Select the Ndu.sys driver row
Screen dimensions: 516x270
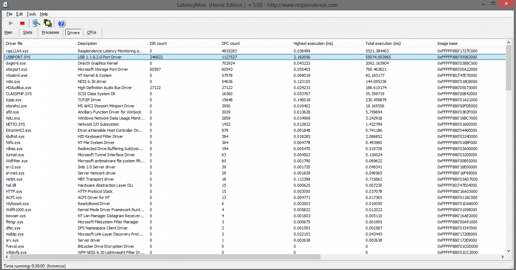pos(255,118)
